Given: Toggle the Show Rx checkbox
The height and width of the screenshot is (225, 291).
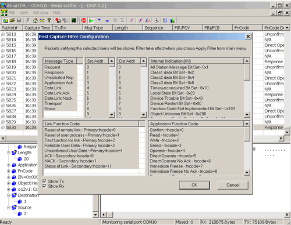Looking at the screenshot, I should tap(45, 186).
